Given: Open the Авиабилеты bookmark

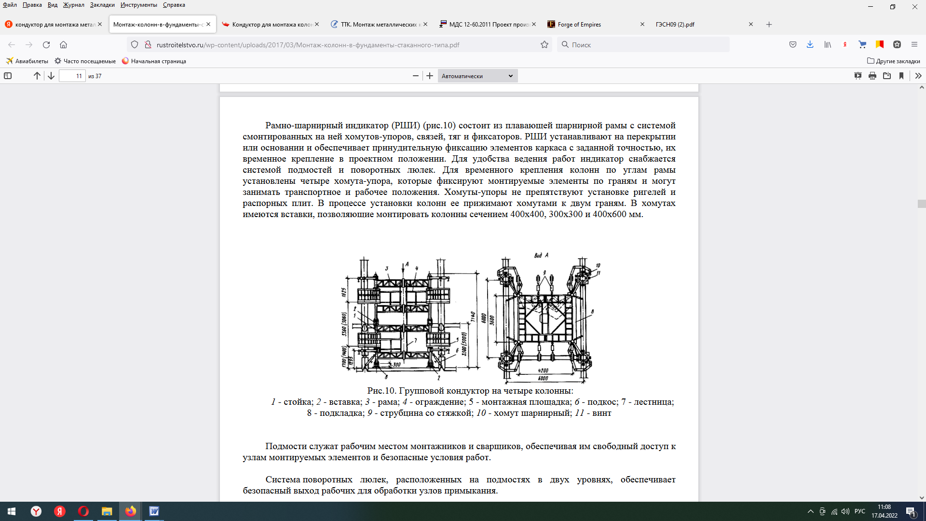Looking at the screenshot, I should [x=27, y=61].
